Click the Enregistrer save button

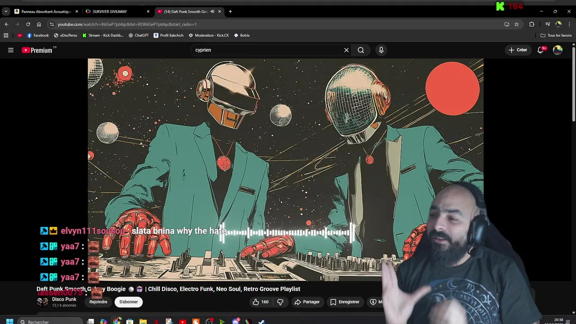point(345,302)
